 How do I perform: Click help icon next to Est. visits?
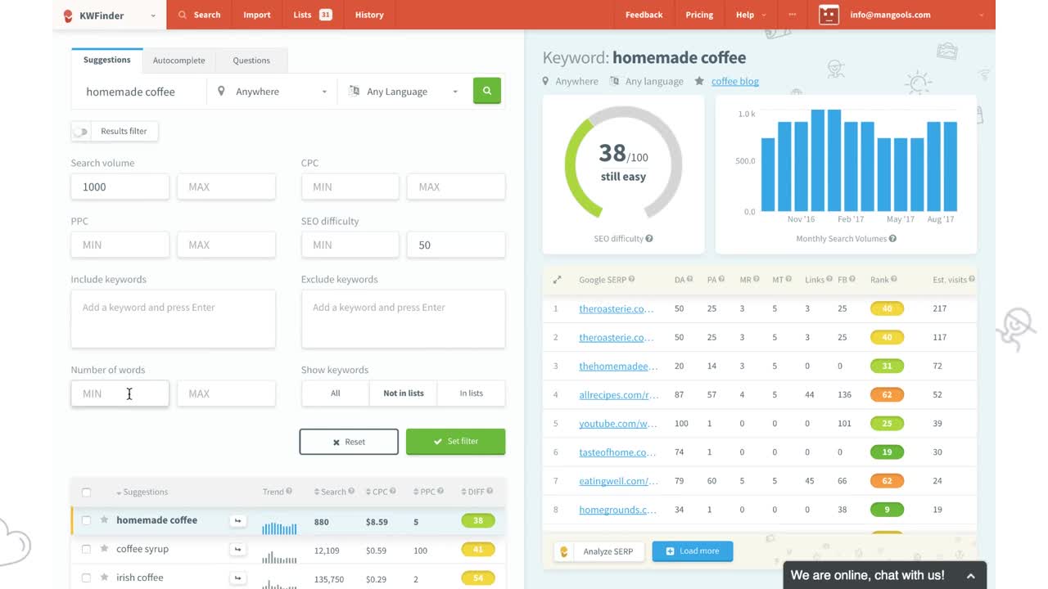click(972, 280)
